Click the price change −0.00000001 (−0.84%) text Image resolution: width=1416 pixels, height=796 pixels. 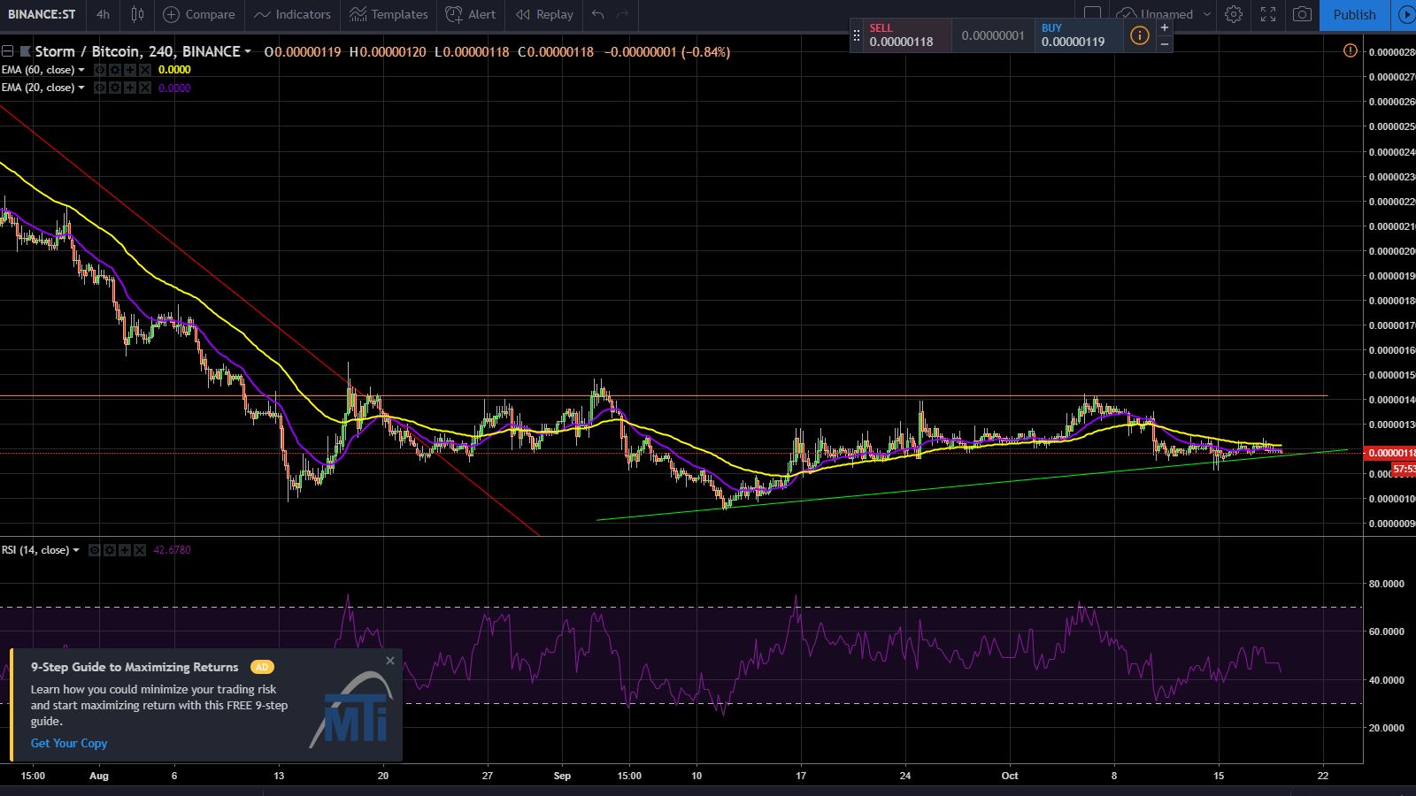pos(667,52)
